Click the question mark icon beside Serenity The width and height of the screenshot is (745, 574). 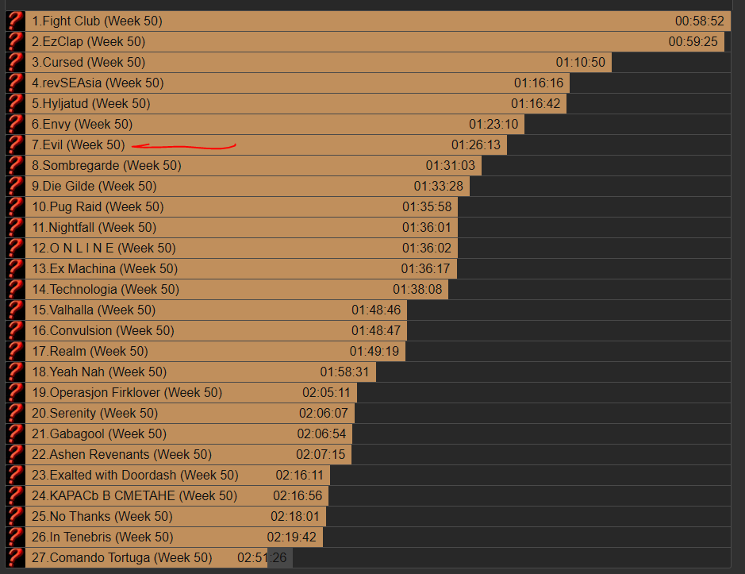coord(15,413)
